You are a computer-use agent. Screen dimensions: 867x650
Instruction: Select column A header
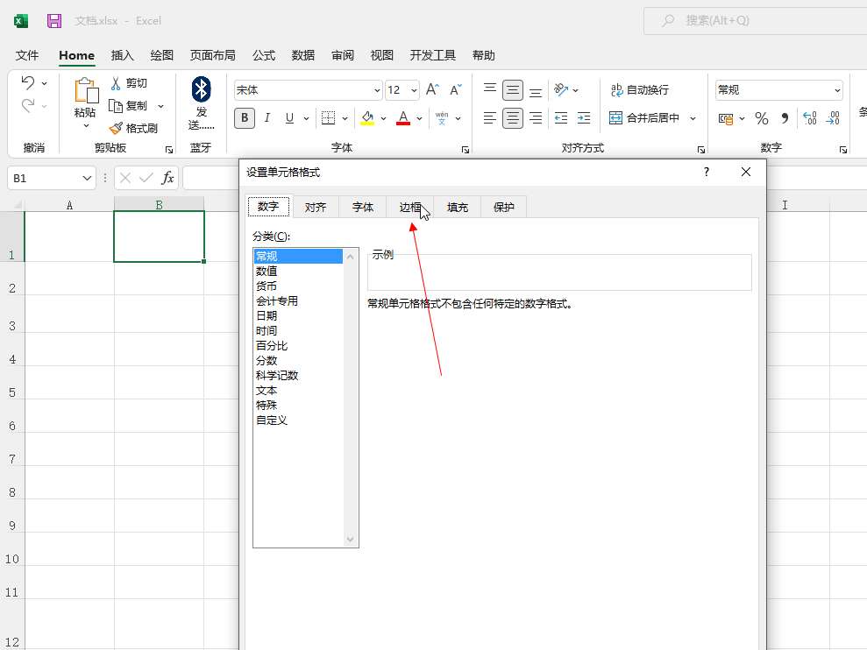(69, 205)
